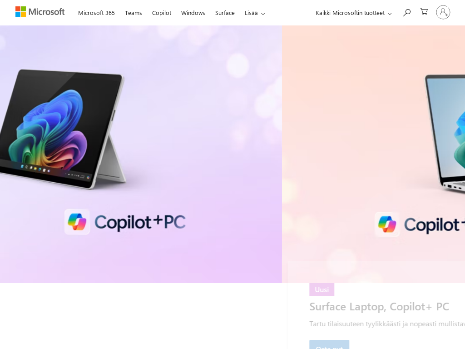Expand Kaikki Microsoftin tuotteet dropdown
Image resolution: width=465 pixels, height=349 pixels.
(x=353, y=13)
